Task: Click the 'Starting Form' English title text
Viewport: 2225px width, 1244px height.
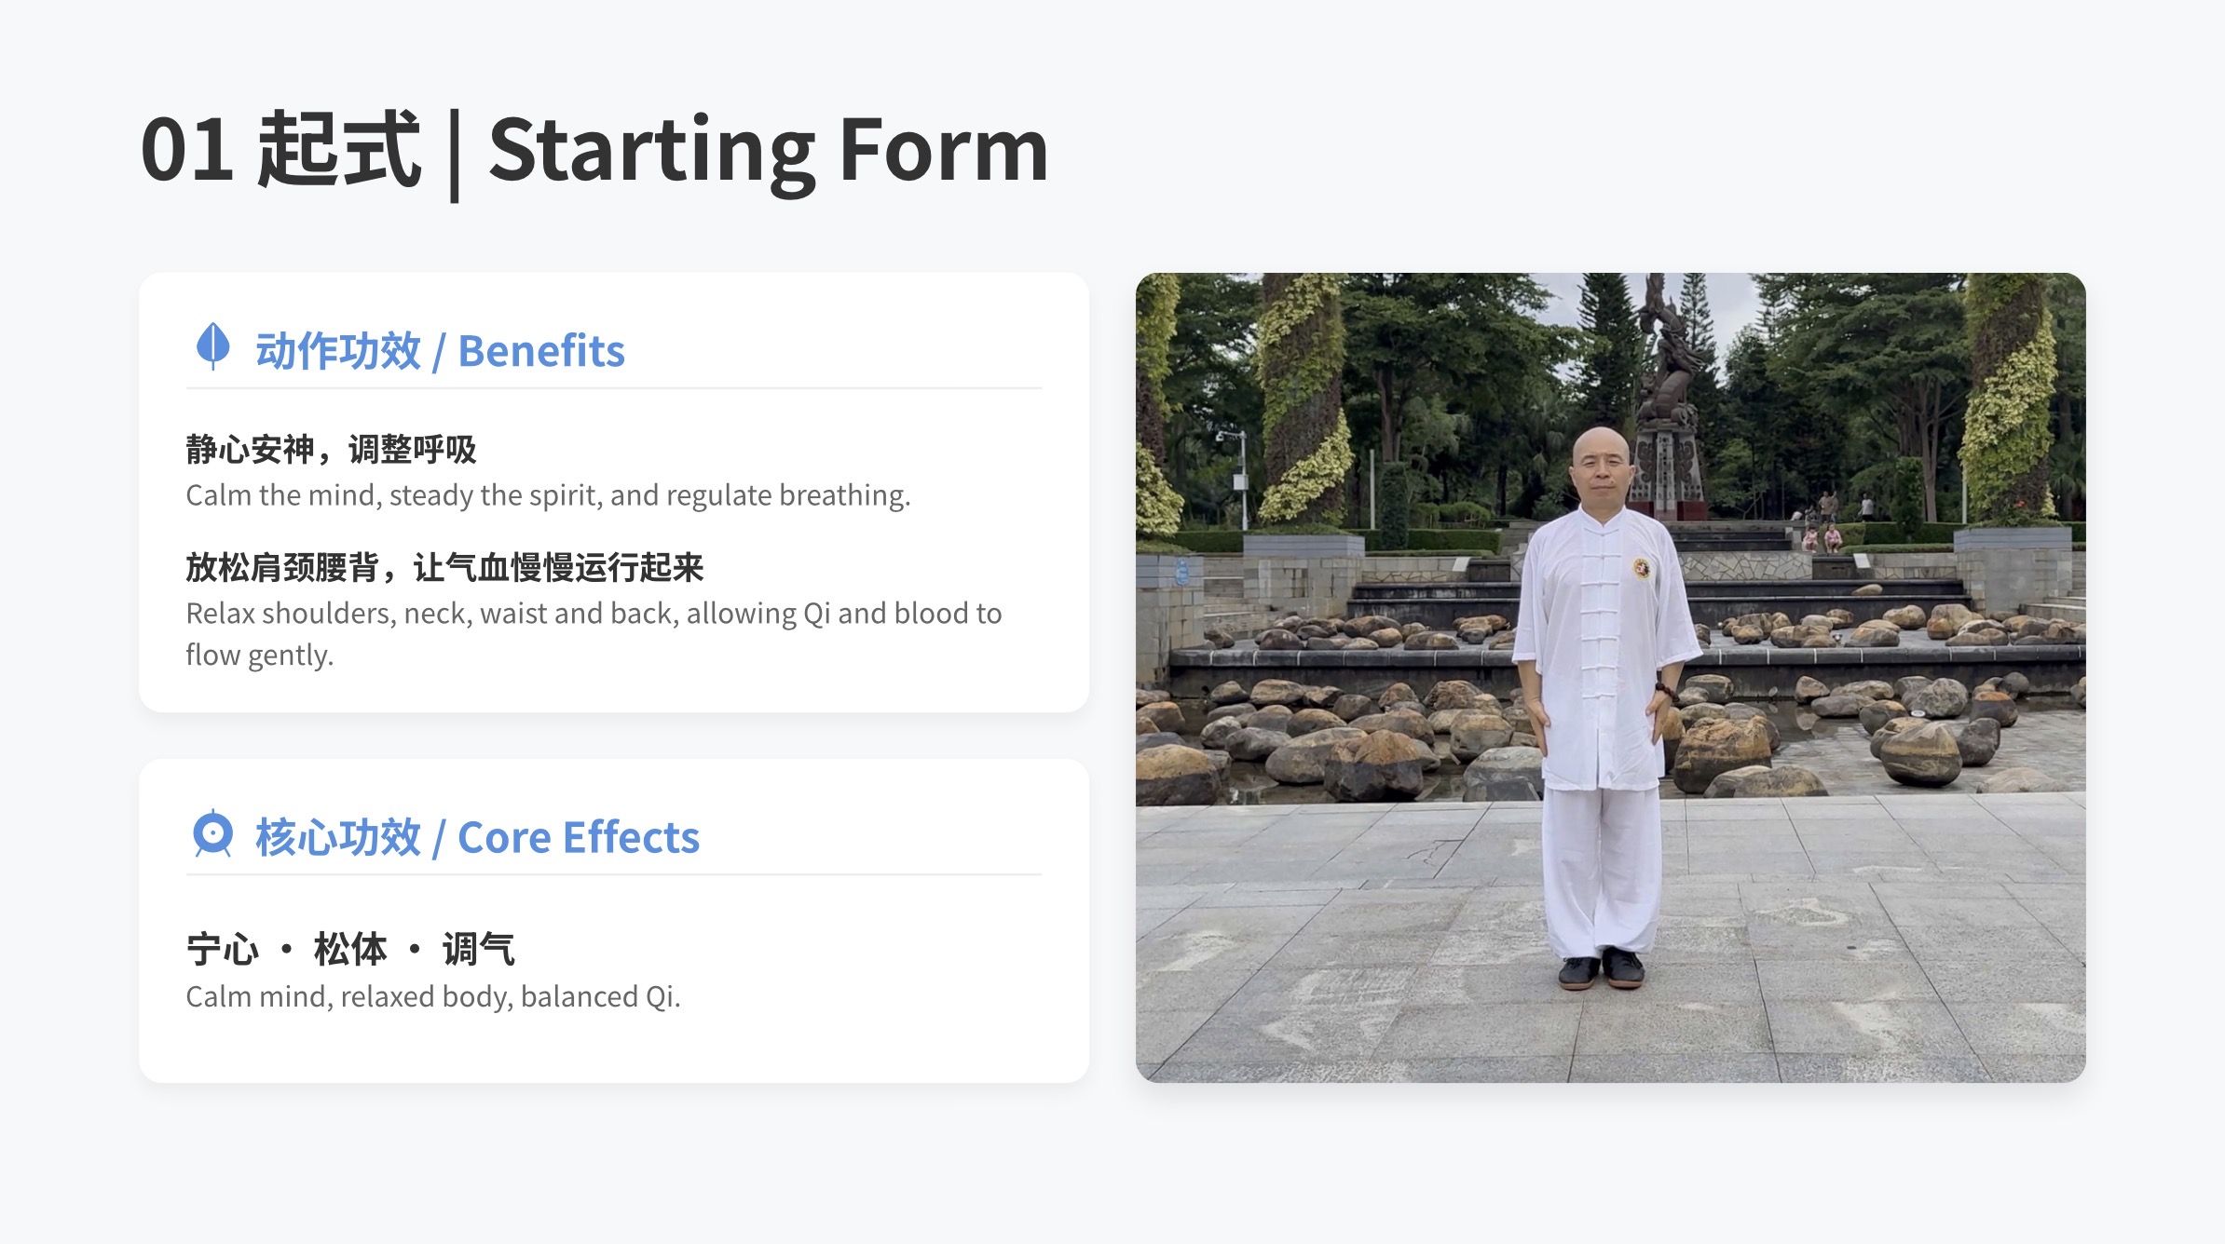Action: (x=769, y=152)
